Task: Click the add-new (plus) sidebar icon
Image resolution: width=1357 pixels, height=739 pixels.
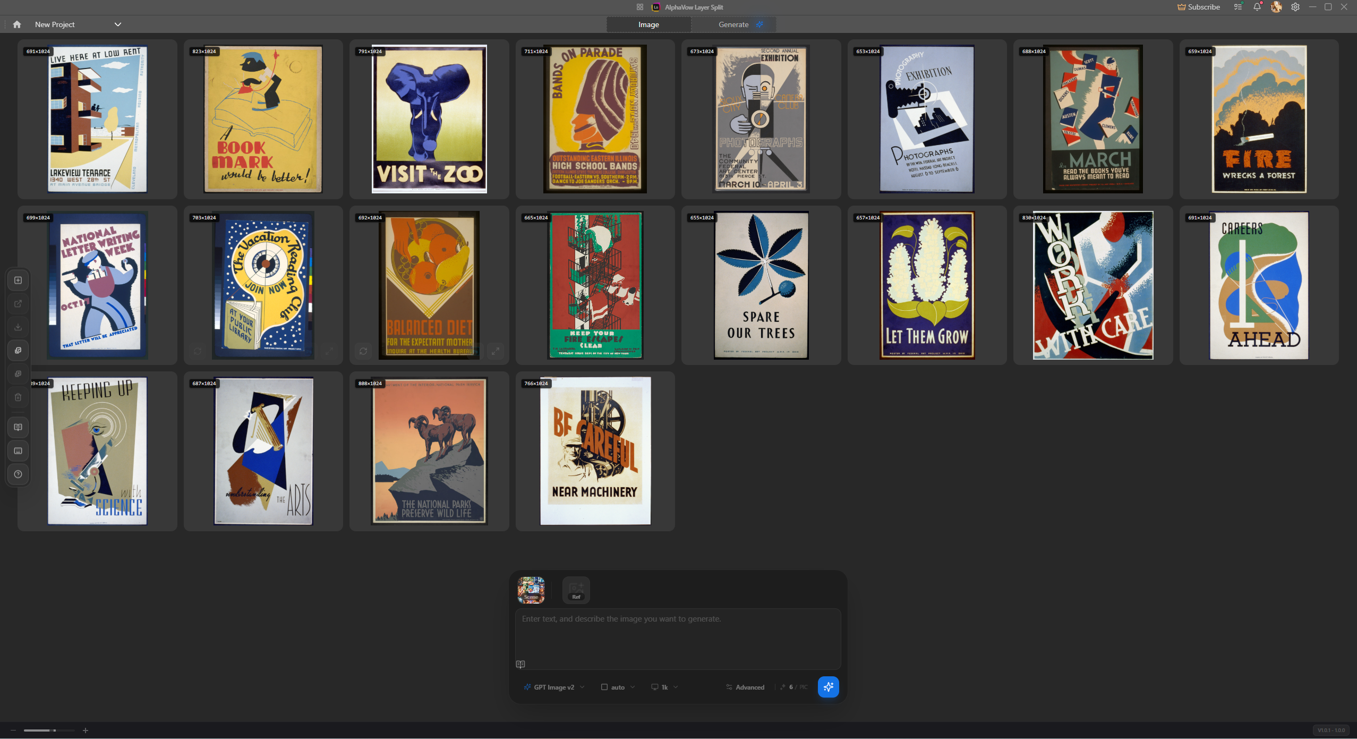Action: tap(18, 281)
